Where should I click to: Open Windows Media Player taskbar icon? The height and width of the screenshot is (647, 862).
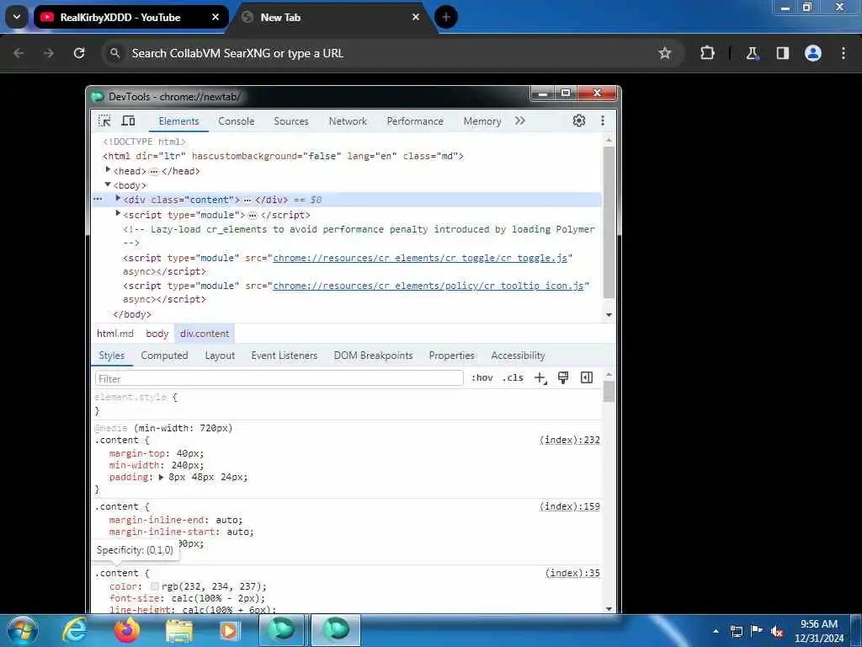tap(229, 631)
